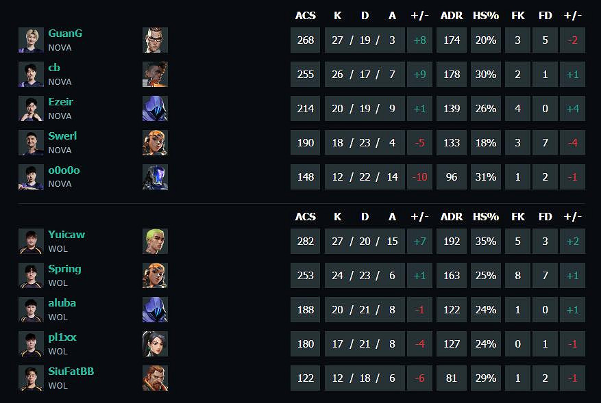The width and height of the screenshot is (601, 403).
Task: Click the WOL team label under aluba
Action: [58, 317]
